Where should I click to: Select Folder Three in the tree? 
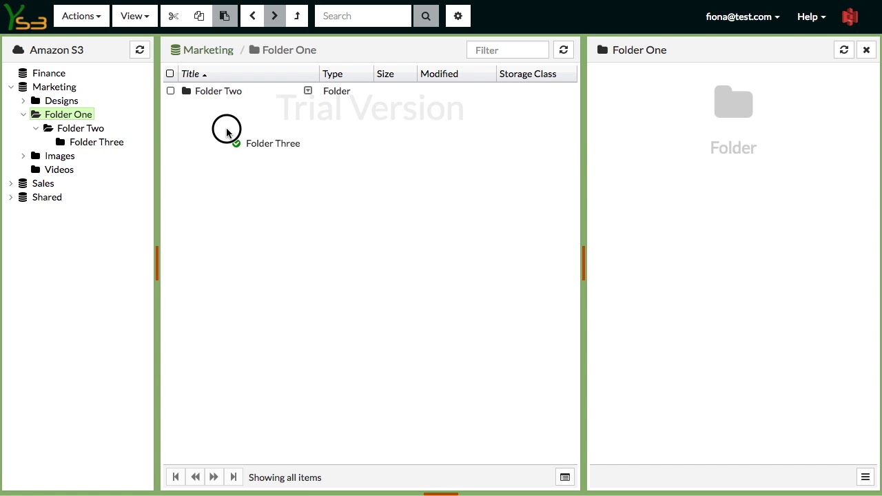coord(96,142)
